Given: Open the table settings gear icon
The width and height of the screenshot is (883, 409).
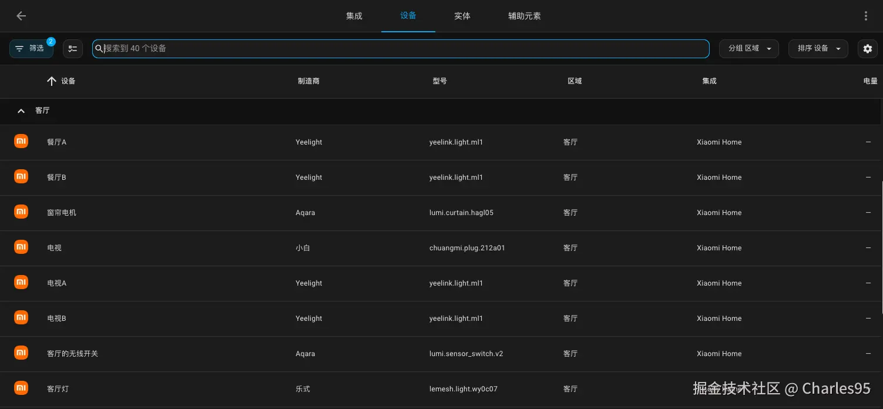Looking at the screenshot, I should 867,48.
